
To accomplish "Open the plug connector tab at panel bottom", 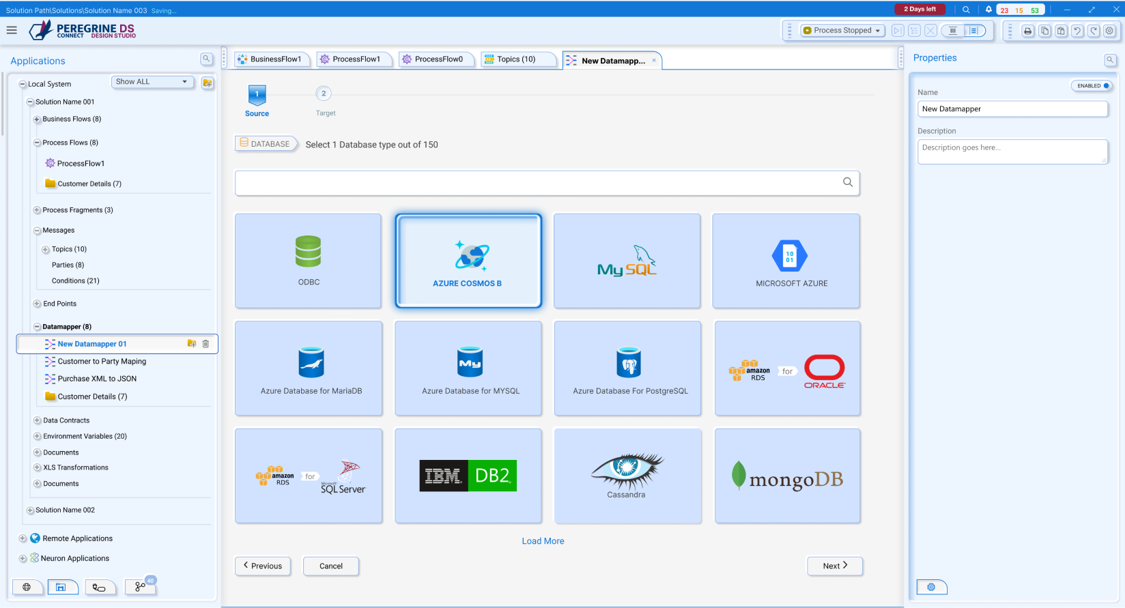I will pyautogui.click(x=100, y=587).
